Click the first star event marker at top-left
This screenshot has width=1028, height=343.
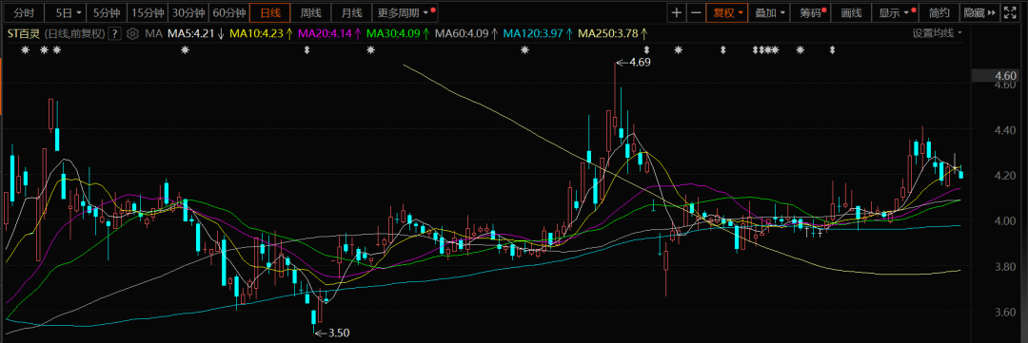coord(25,49)
